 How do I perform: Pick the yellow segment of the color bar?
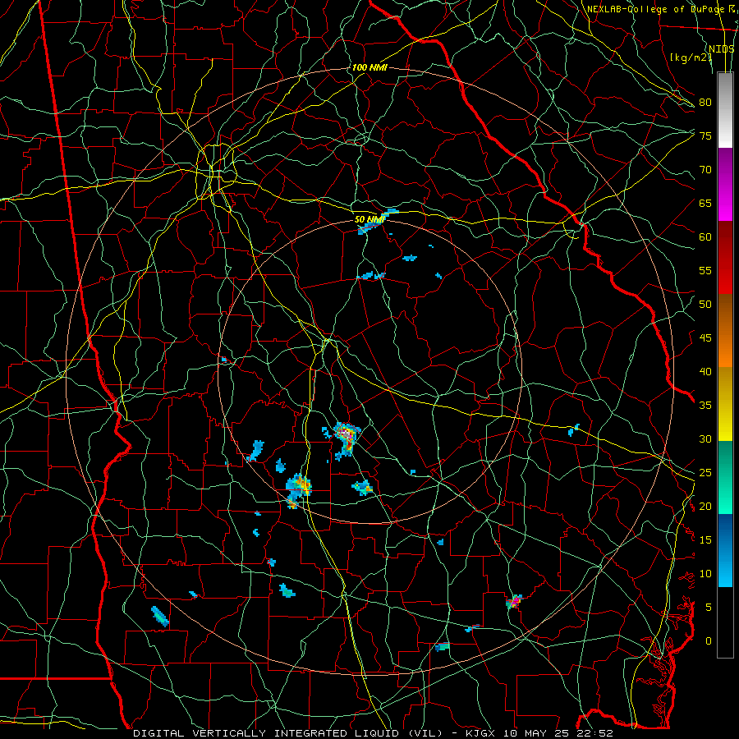point(725,404)
